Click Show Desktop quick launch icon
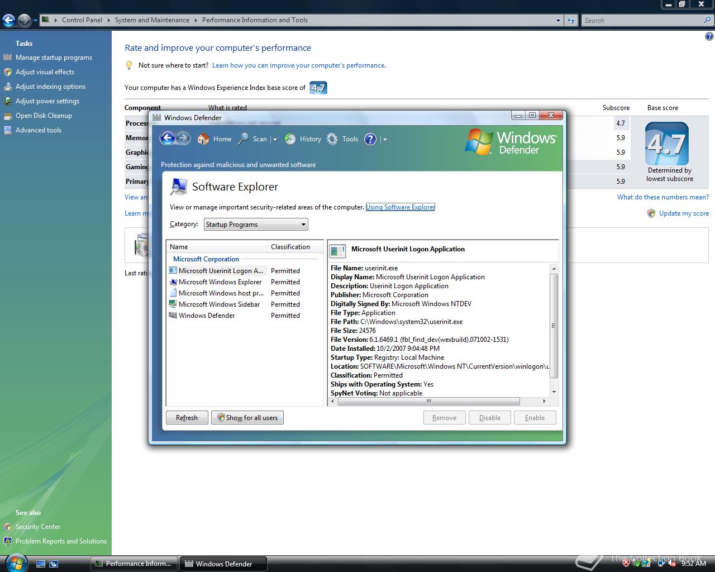This screenshot has height=572, width=715. click(x=41, y=564)
